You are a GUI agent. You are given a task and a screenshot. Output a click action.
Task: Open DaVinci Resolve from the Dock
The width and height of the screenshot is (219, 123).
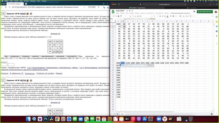click(52, 119)
